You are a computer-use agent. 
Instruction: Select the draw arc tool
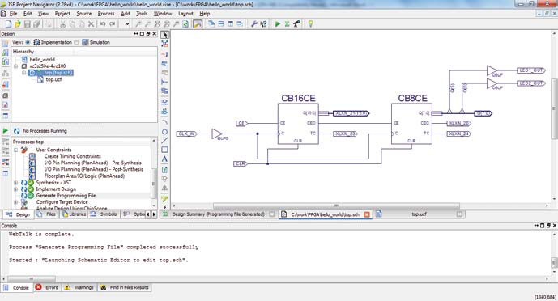point(164,122)
